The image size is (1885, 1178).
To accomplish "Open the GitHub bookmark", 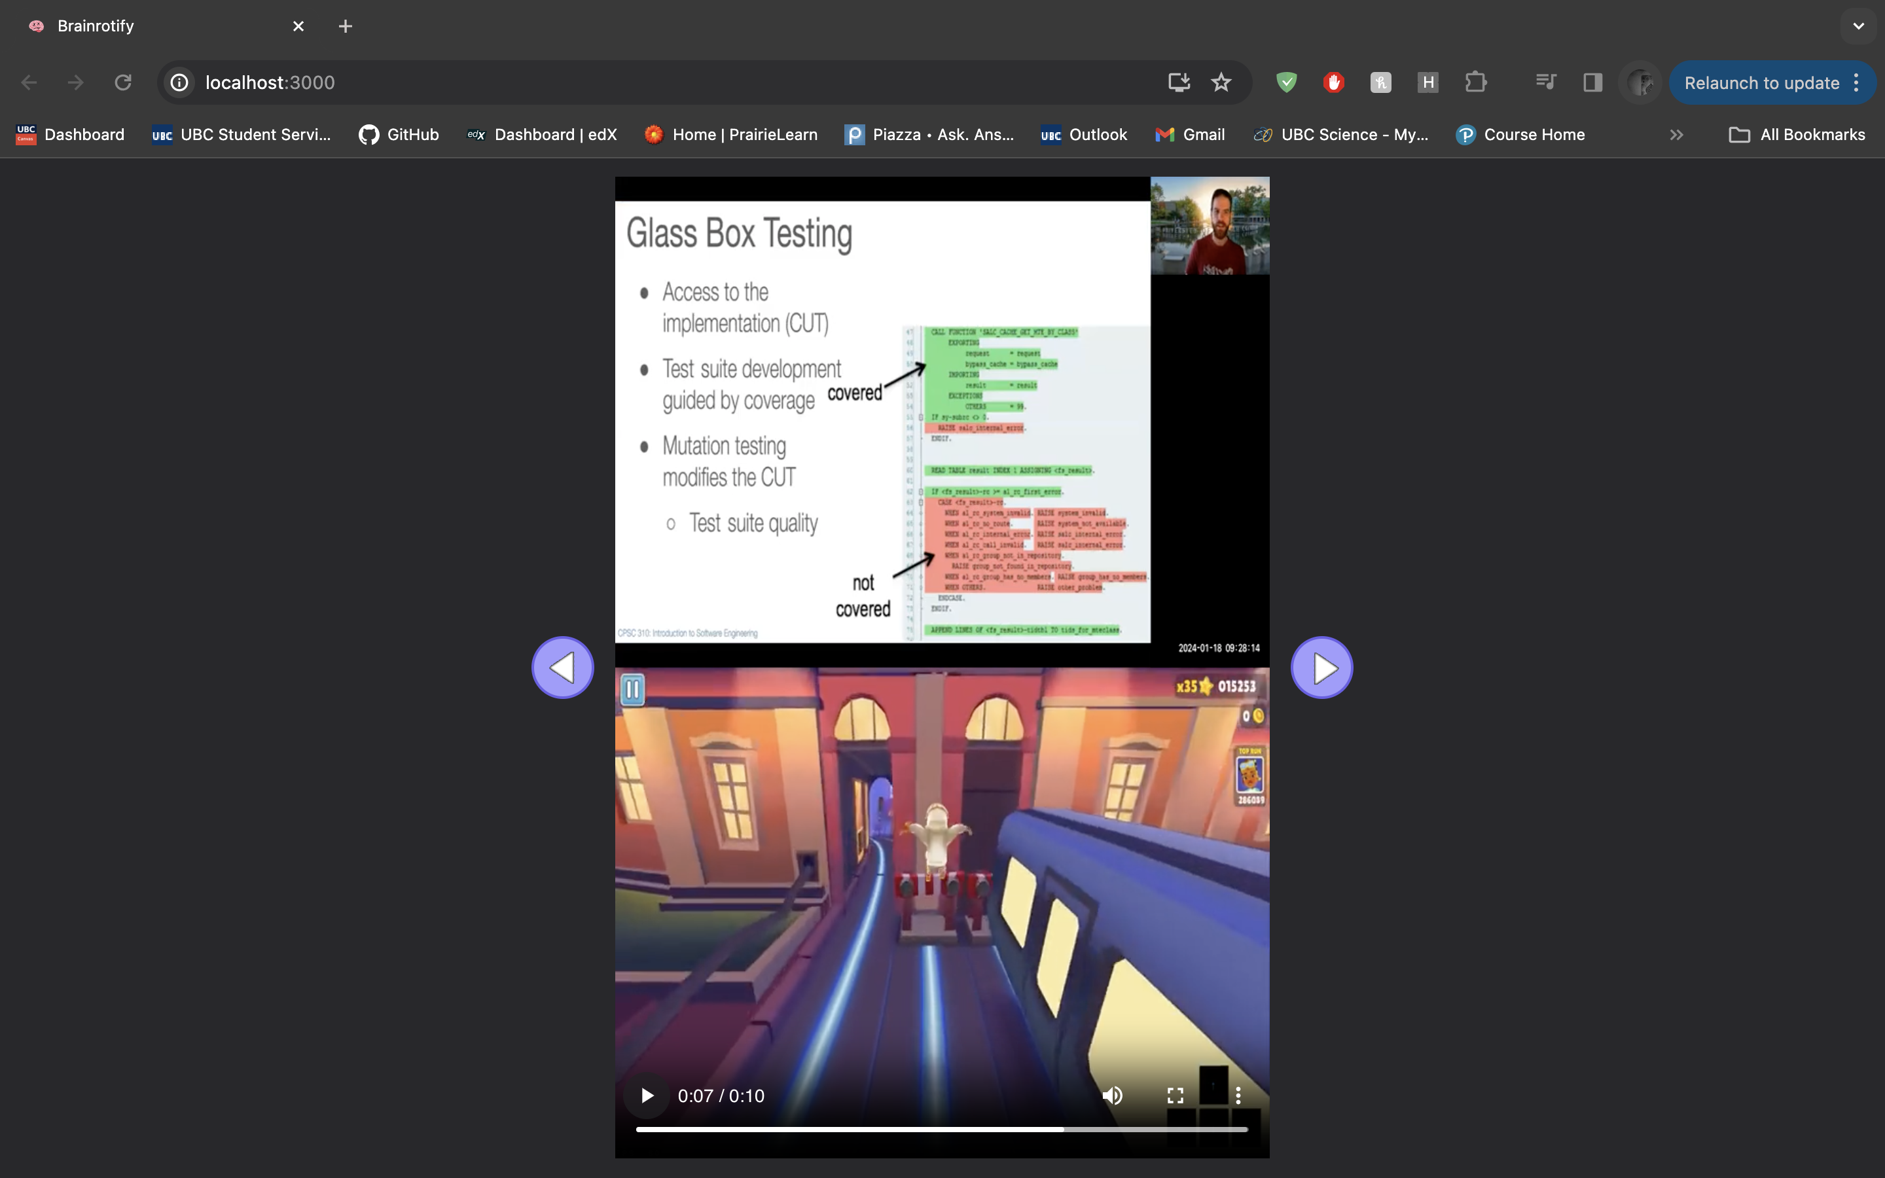I will [x=399, y=135].
